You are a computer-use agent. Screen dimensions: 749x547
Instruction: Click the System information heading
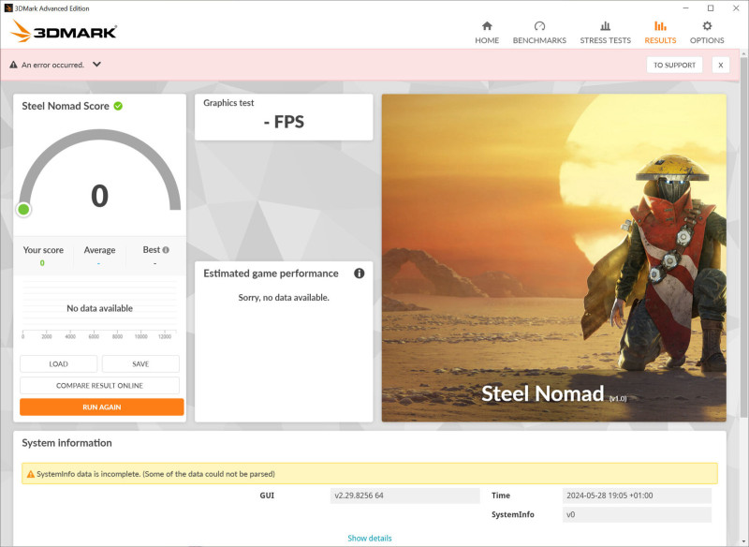click(x=66, y=443)
